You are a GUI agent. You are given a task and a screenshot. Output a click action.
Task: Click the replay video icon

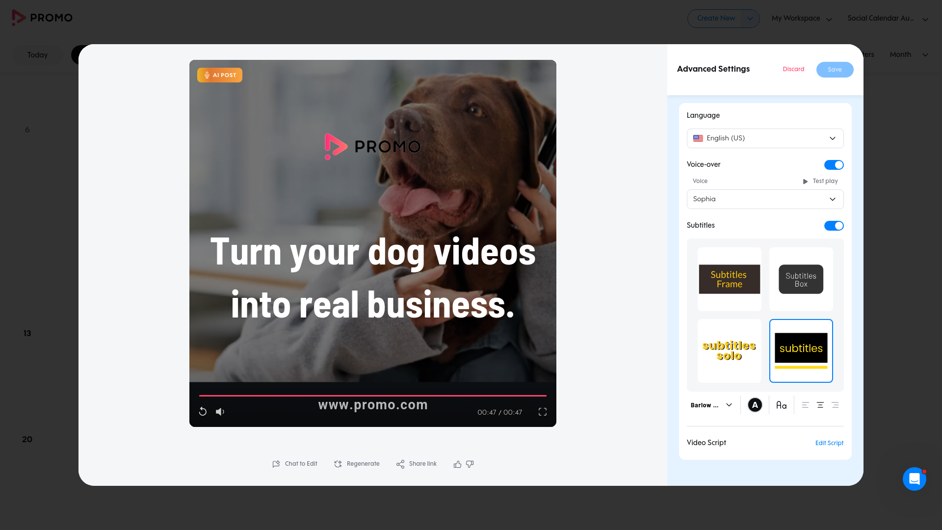[x=203, y=412]
